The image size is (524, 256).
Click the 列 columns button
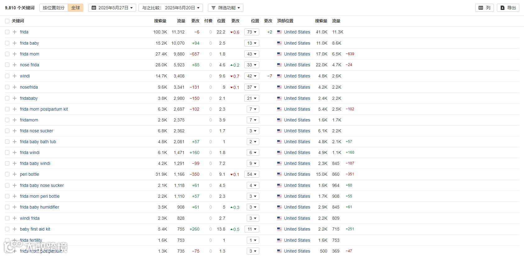coord(485,8)
